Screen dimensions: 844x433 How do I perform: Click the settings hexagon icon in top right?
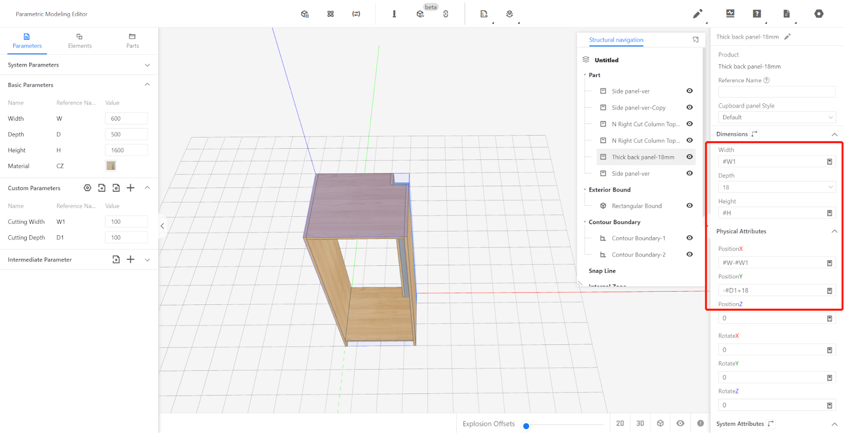pyautogui.click(x=819, y=14)
